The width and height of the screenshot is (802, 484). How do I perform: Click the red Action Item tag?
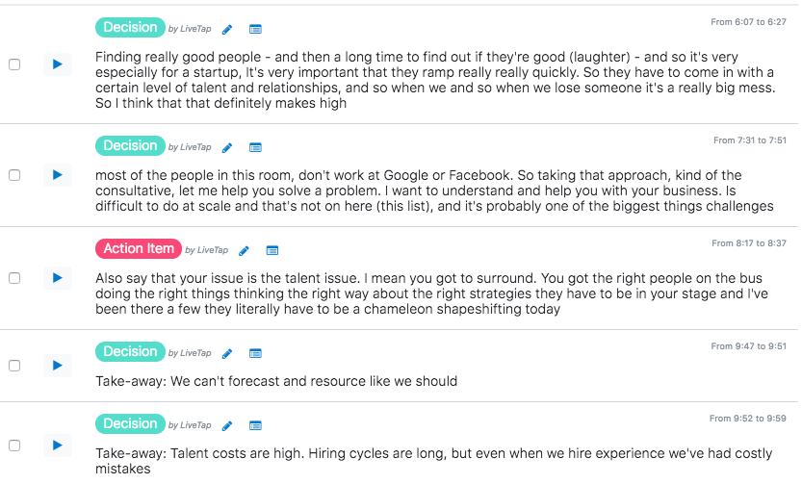coord(139,249)
